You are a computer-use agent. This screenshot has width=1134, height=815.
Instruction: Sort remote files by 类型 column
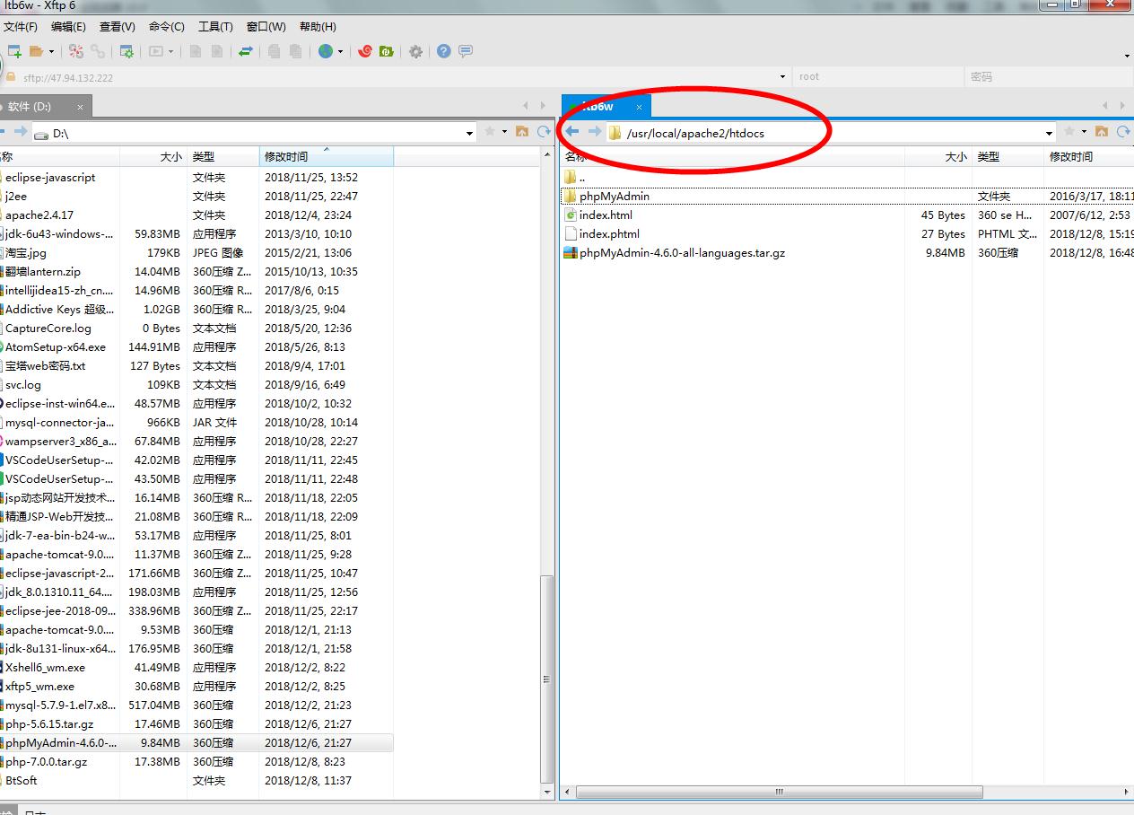tap(1008, 156)
